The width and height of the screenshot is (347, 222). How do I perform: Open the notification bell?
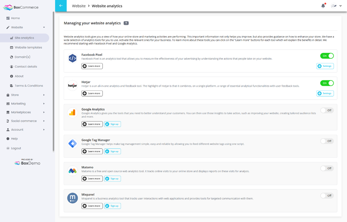[322, 5]
